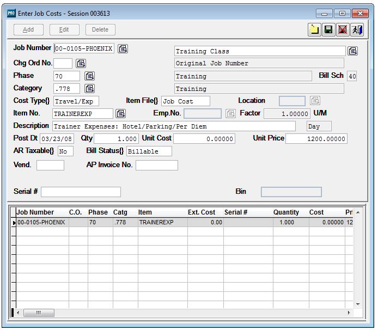Click the Factor field
The image size is (378, 330).
(x=287, y=113)
